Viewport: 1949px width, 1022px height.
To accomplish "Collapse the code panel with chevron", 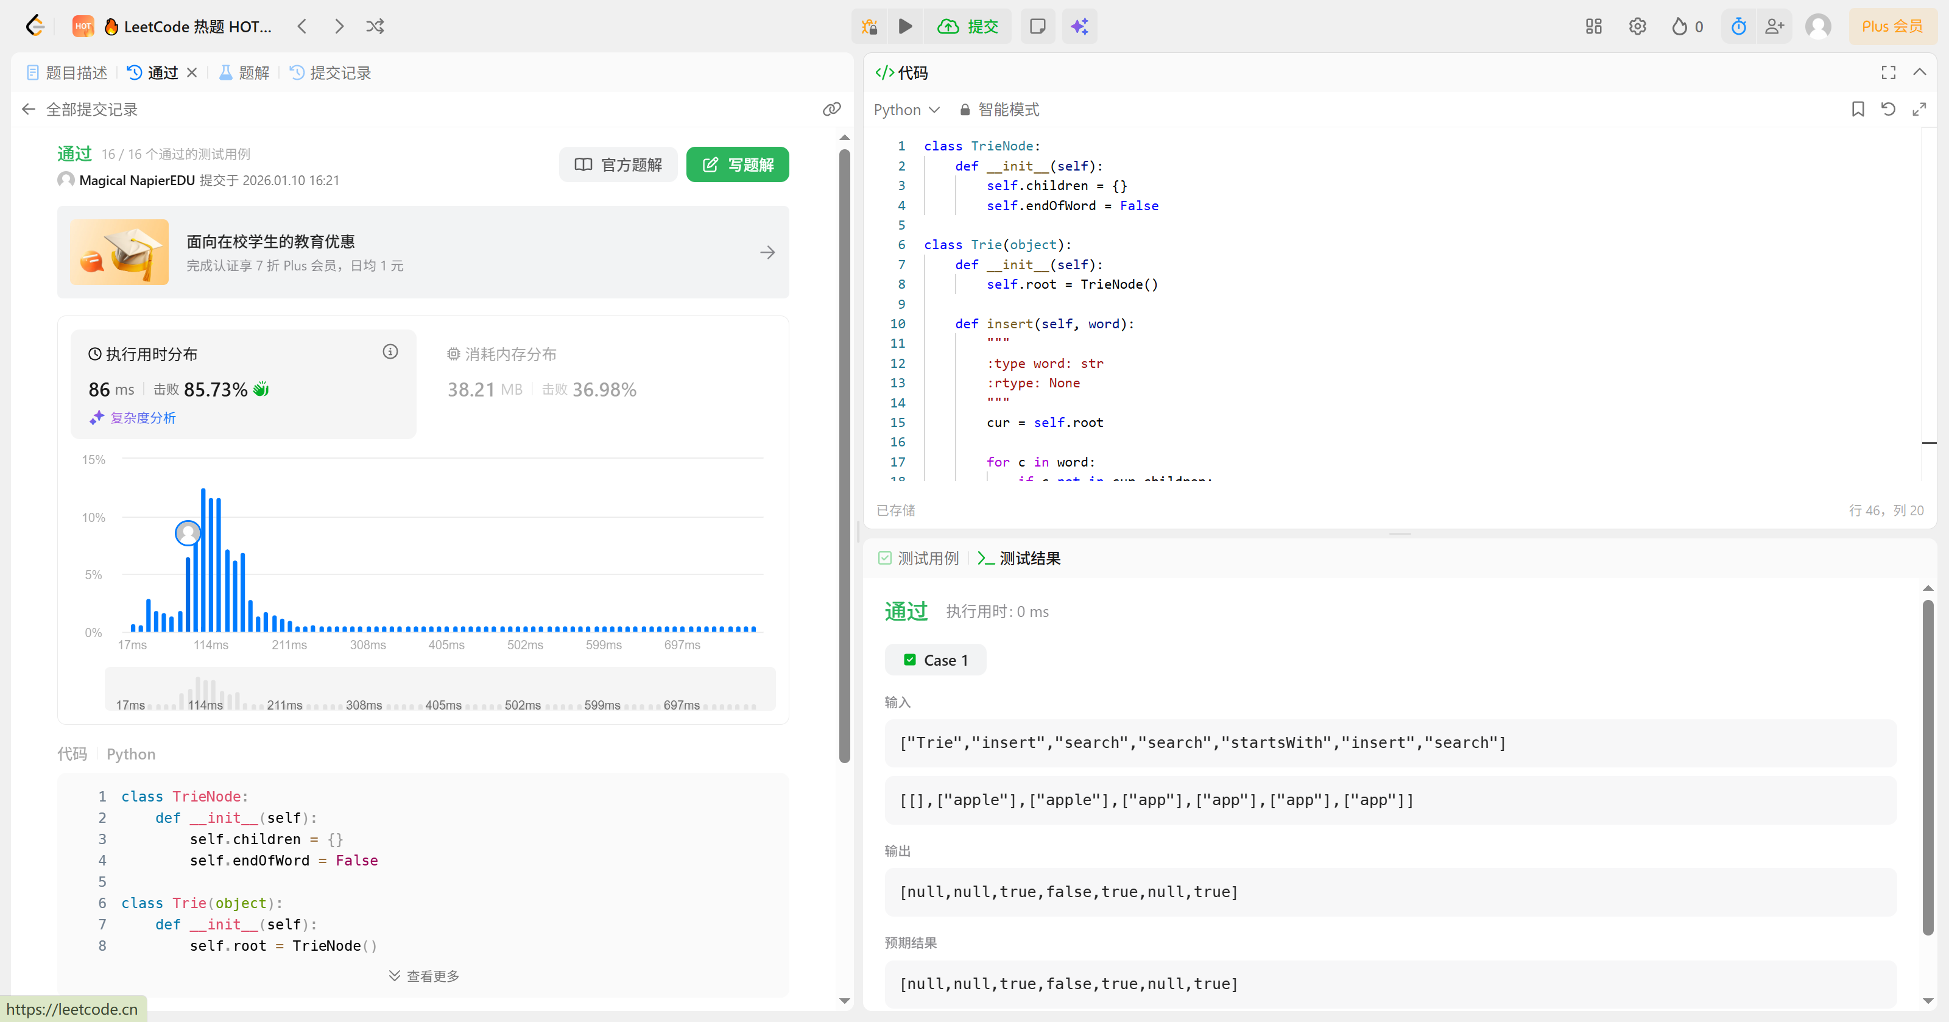I will pyautogui.click(x=1919, y=72).
